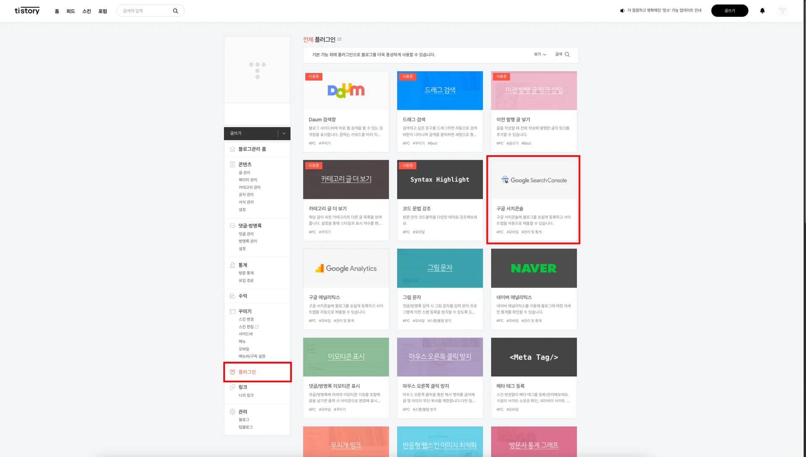Open 팀블로그 in the sidebar
The image size is (806, 457).
coord(246,427)
